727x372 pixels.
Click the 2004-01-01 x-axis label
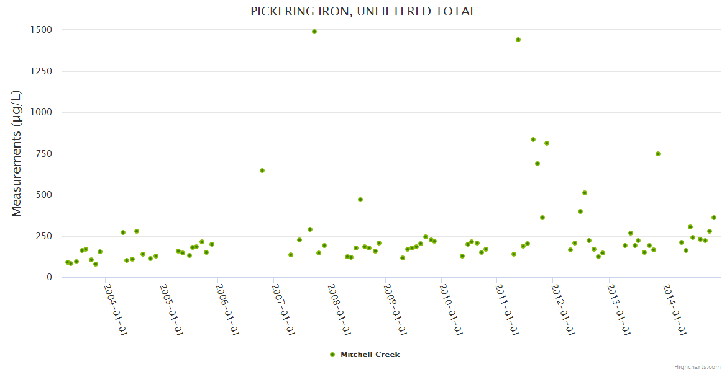[x=116, y=309]
